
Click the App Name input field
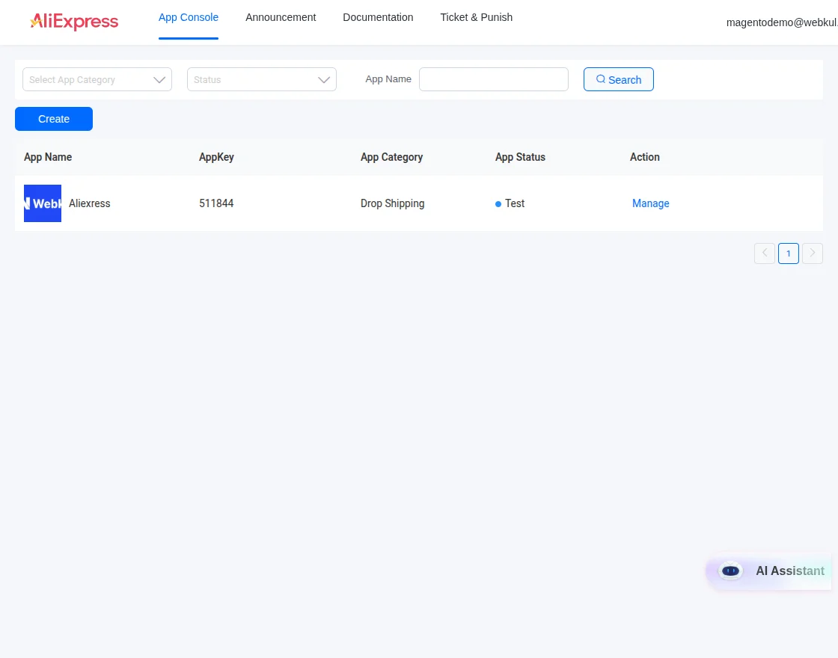493,79
